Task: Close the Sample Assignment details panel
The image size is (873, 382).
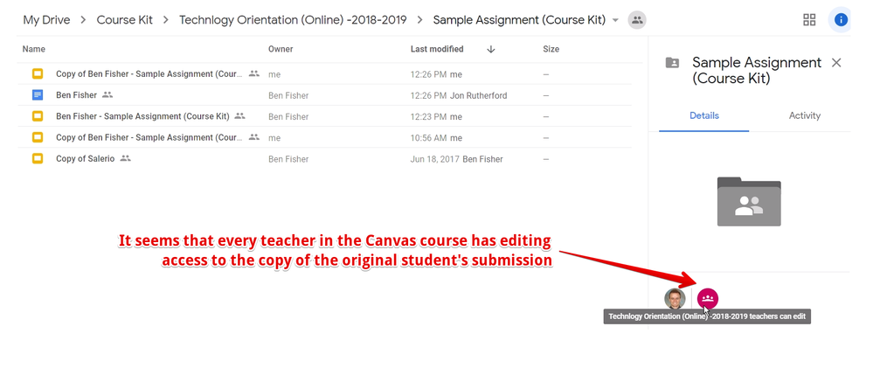Action: (836, 63)
